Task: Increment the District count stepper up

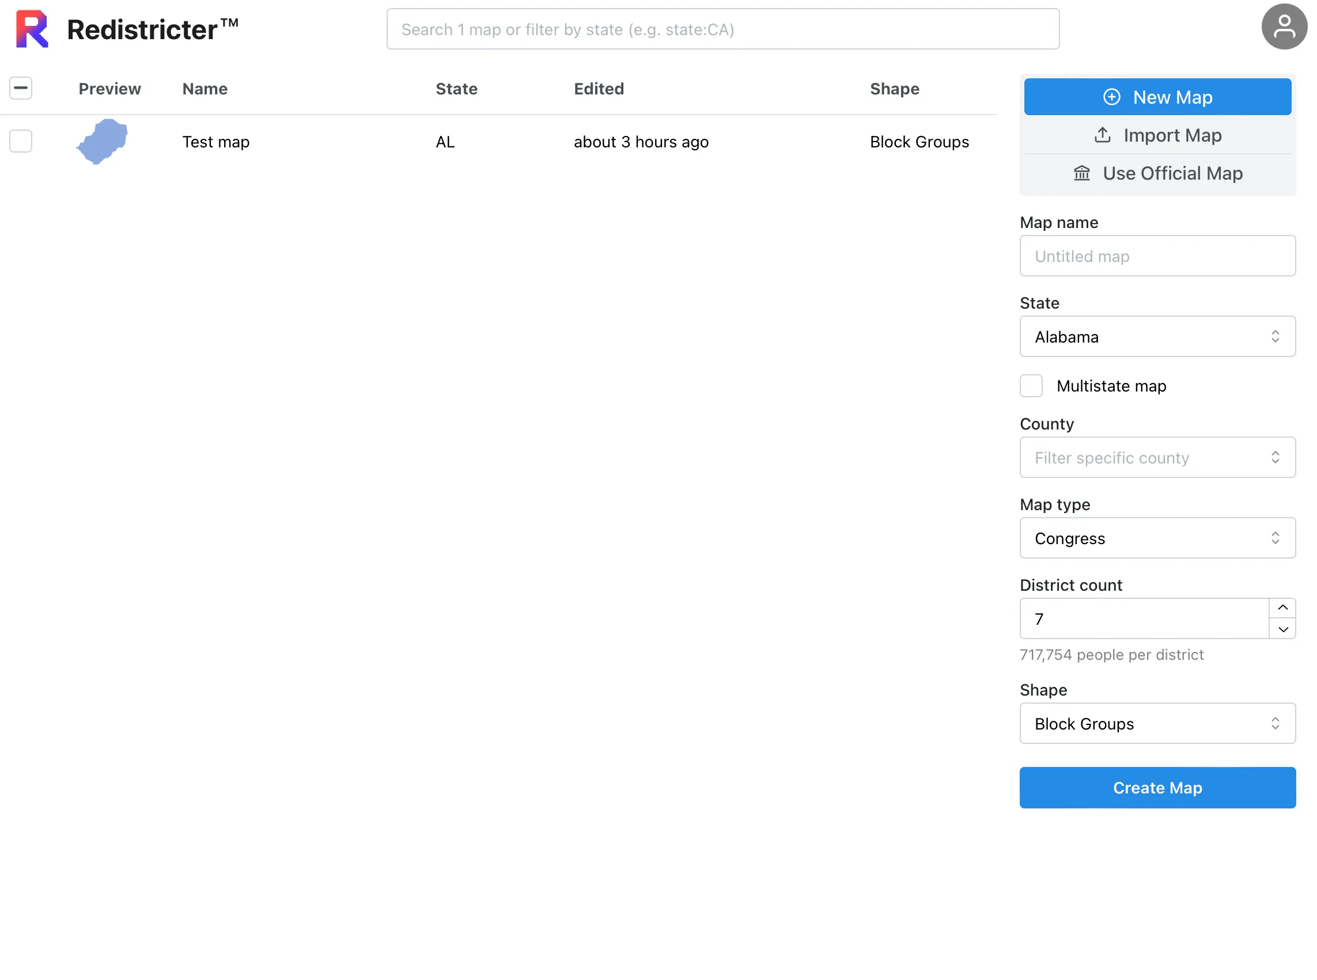Action: (x=1282, y=607)
